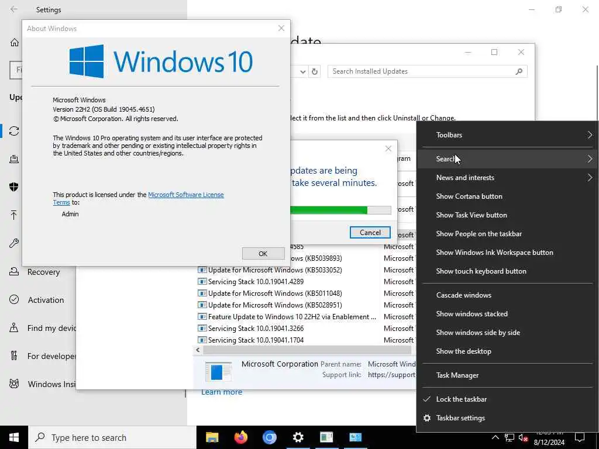Open File Explorer from the taskbar
Screen dimensions: 599x449
[212, 437]
